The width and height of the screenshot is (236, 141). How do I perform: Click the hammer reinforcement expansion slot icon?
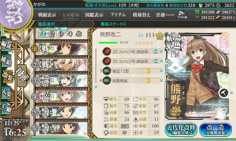coord(224,93)
